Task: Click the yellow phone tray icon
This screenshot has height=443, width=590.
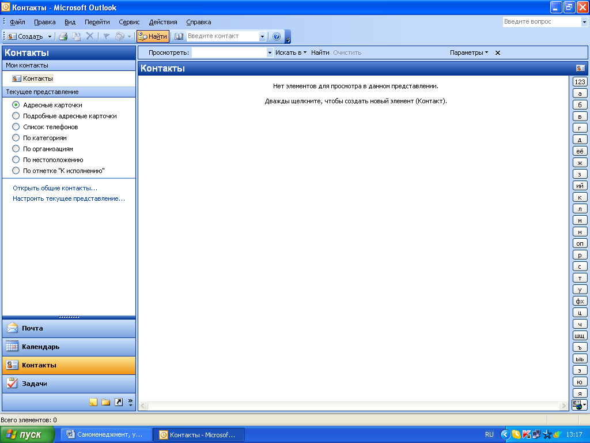Action: (516, 434)
